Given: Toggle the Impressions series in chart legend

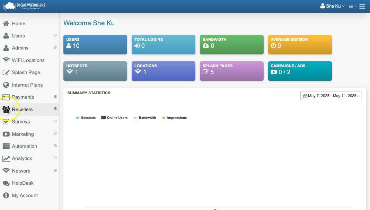Looking at the screenshot, I should tap(174, 118).
